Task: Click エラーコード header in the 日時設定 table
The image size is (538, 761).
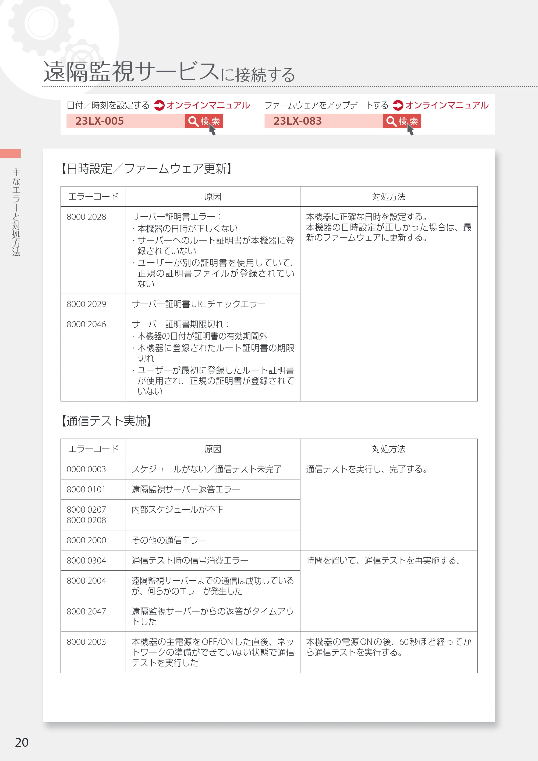Action: 93,196
